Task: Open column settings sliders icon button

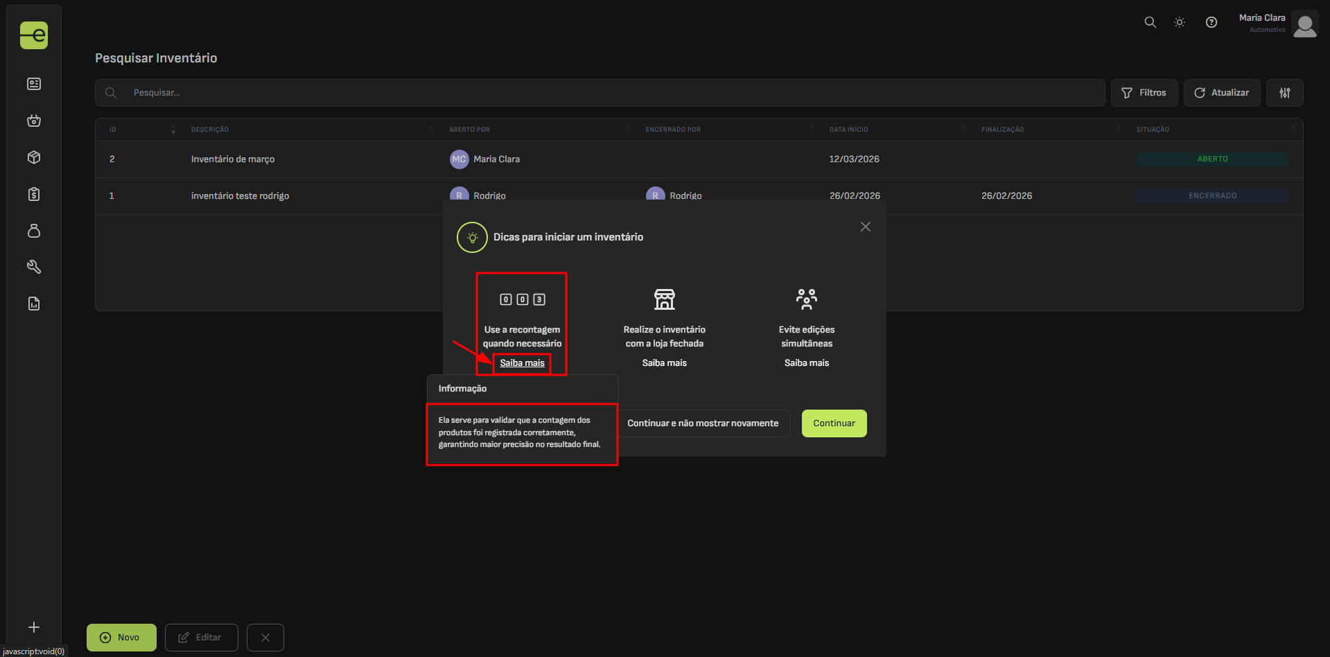Action: coord(1284,93)
